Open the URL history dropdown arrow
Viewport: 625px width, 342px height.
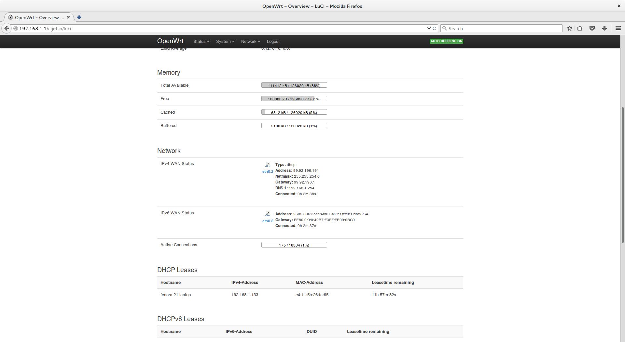pos(429,28)
